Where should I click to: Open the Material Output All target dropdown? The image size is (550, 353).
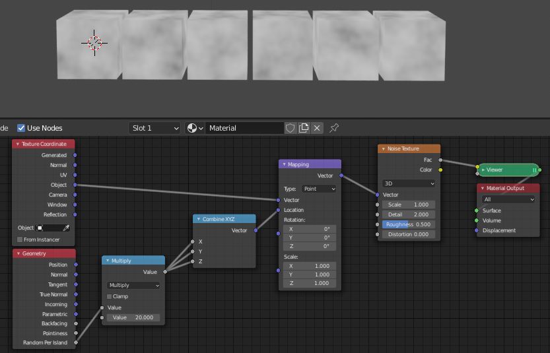pos(508,199)
